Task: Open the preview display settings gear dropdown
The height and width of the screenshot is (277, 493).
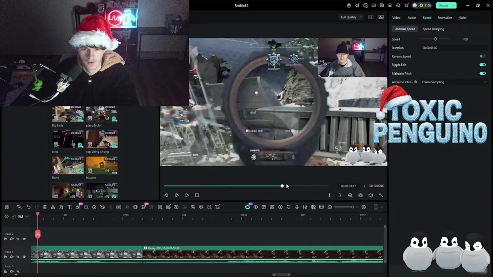Action: [350, 195]
